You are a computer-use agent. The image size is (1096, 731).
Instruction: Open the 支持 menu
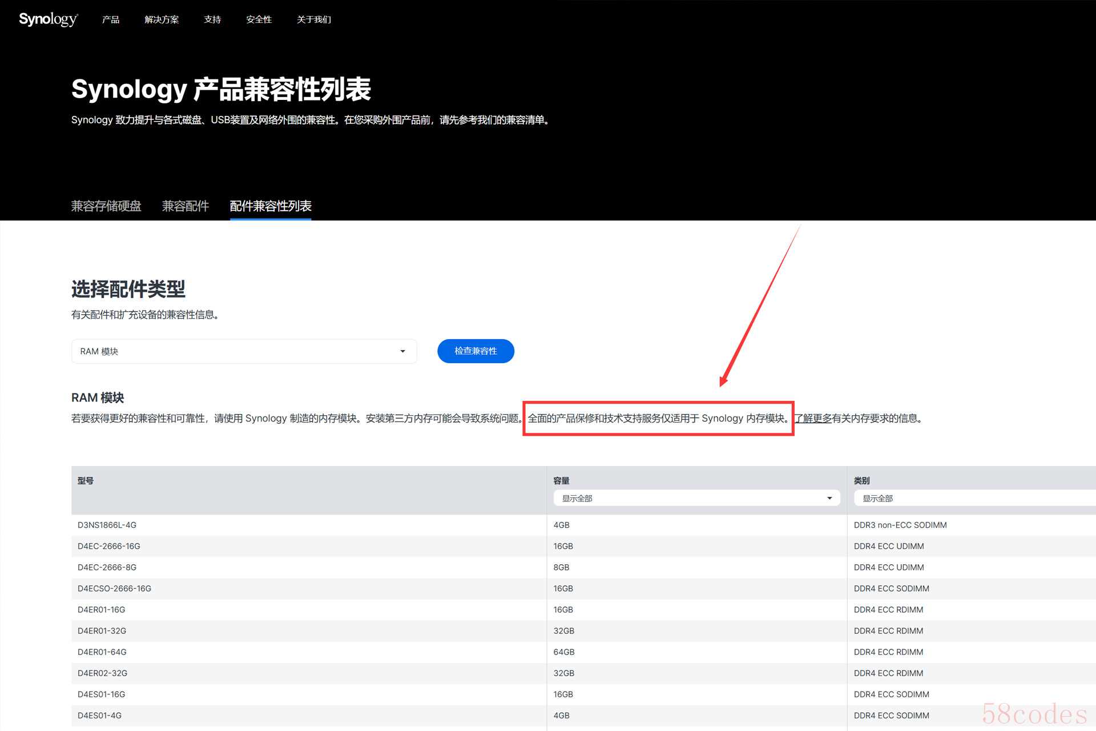point(212,19)
